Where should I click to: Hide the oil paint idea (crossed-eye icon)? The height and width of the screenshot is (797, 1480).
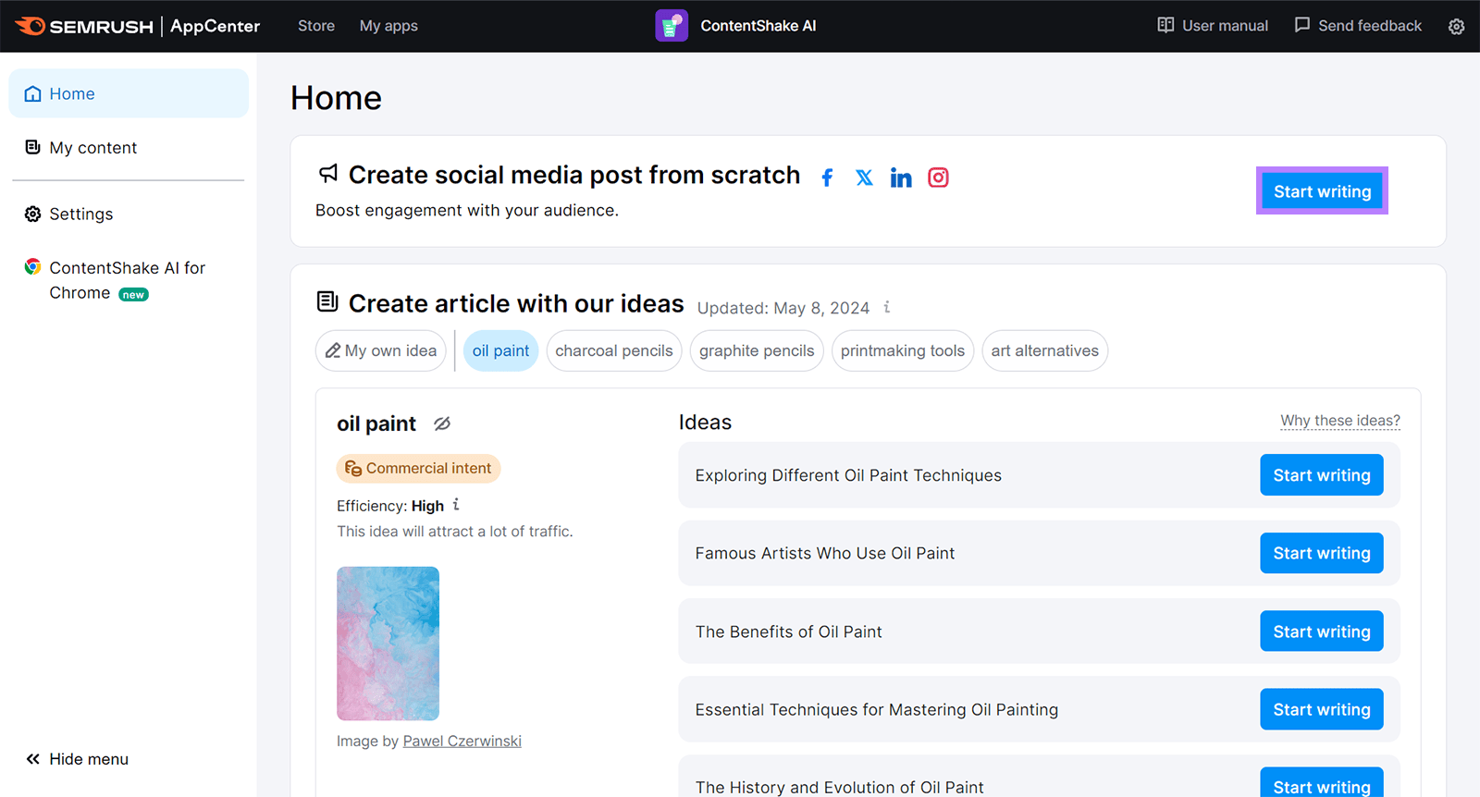(x=442, y=423)
